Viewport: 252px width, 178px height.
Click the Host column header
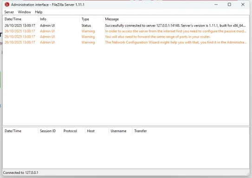(97, 131)
